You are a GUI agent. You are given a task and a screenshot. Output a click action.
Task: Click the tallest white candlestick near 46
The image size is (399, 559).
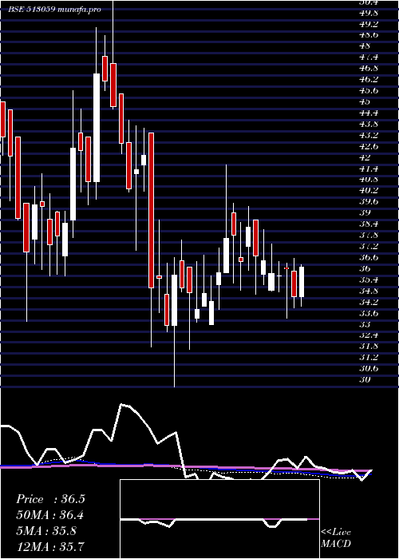click(97, 128)
